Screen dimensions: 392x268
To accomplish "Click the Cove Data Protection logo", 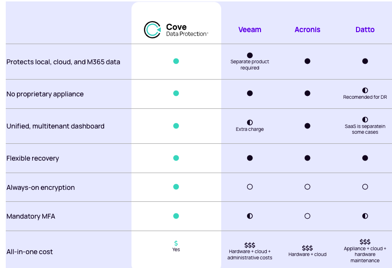I will click(176, 30).
